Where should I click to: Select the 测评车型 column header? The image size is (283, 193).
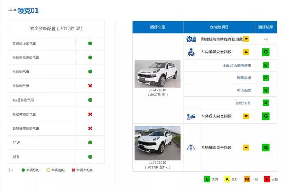pyautogui.click(x=158, y=27)
